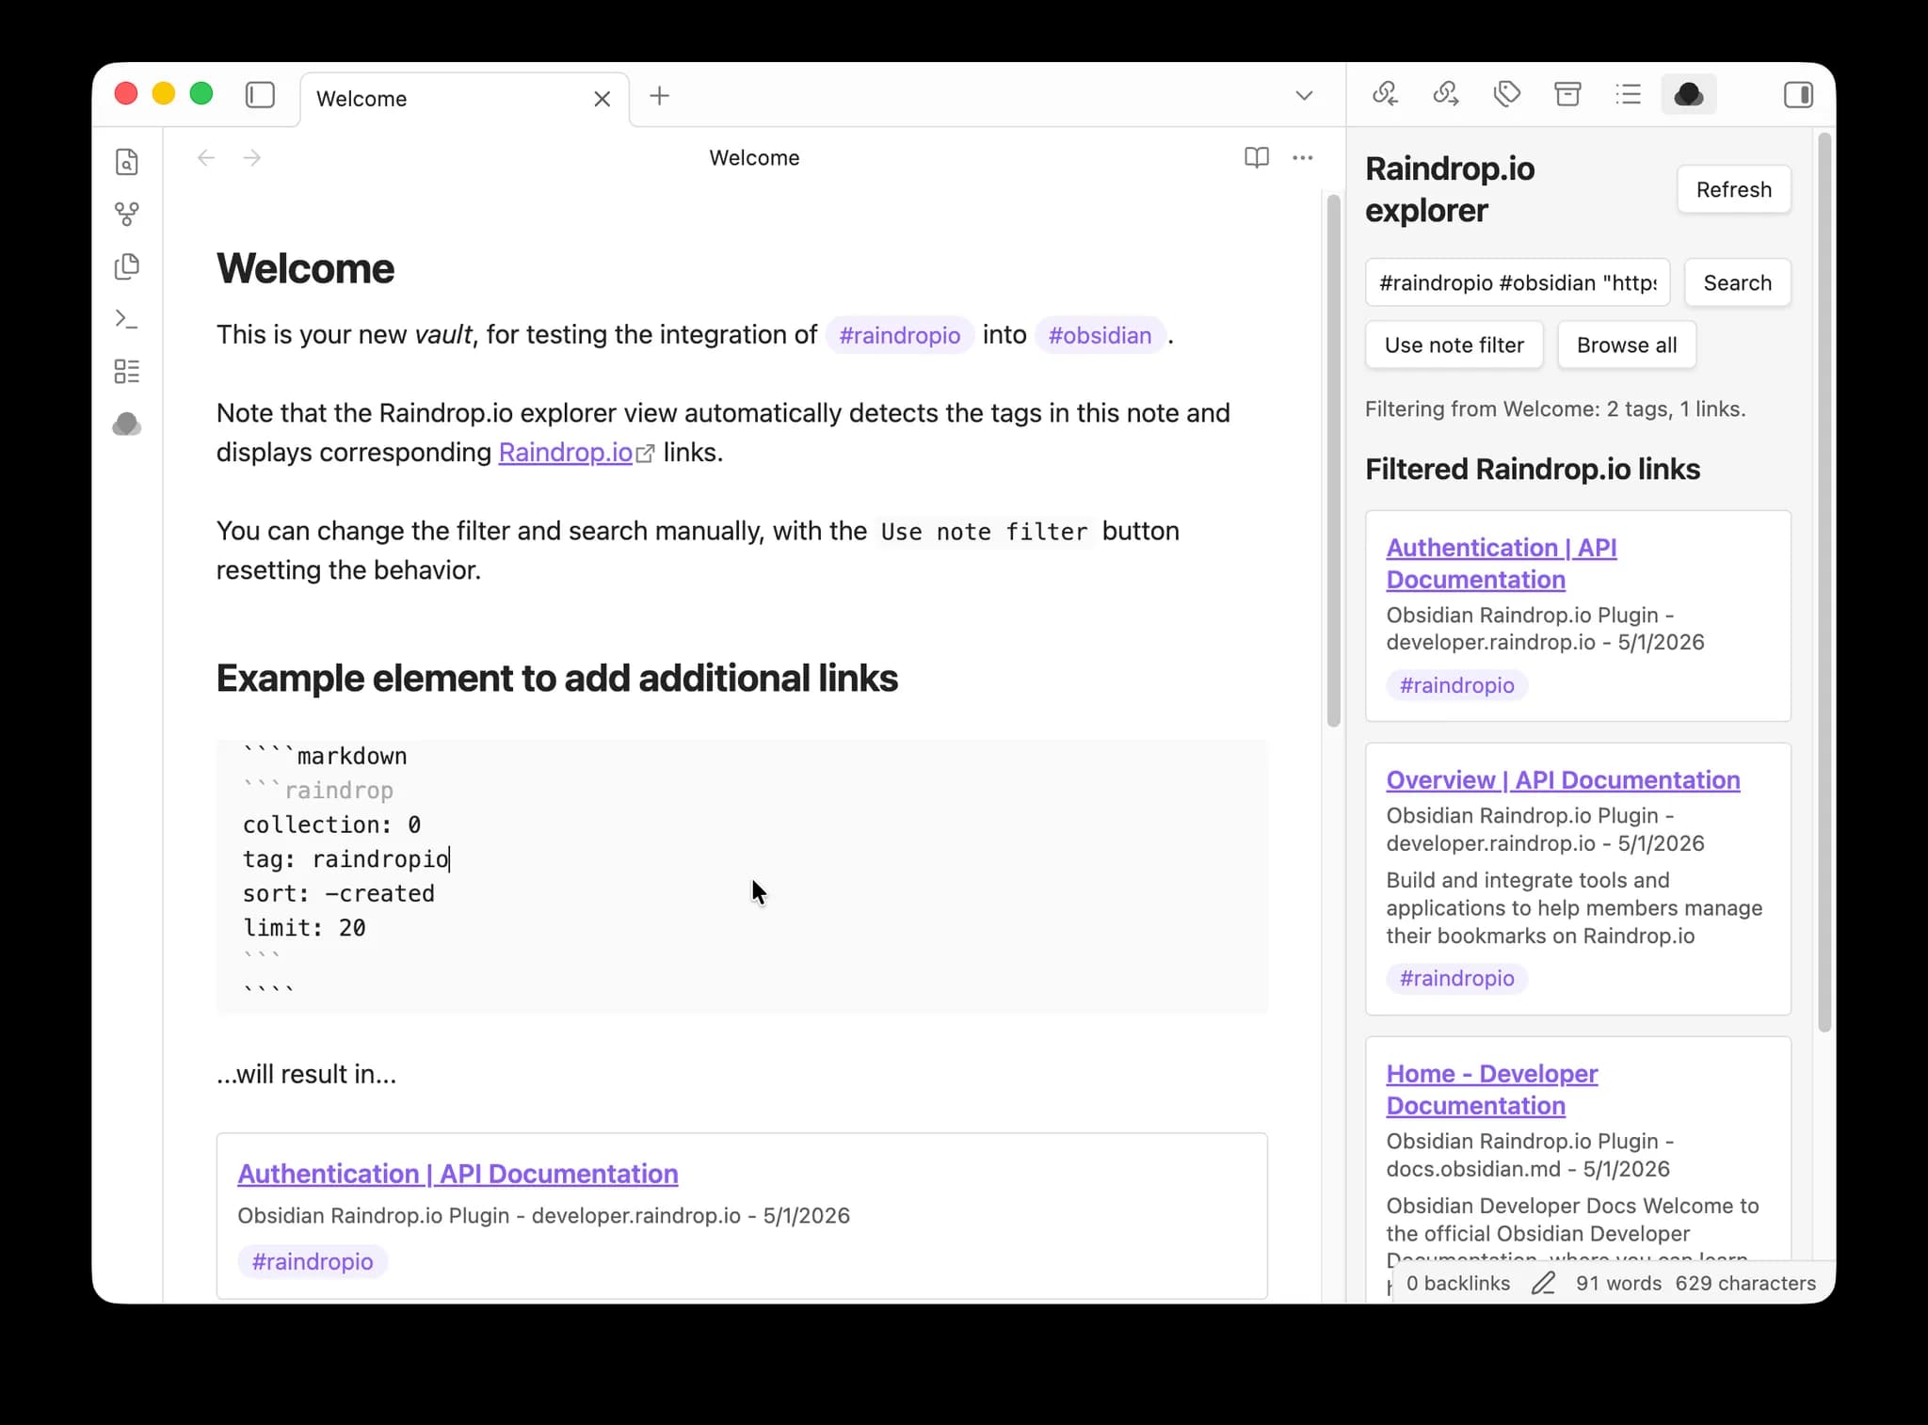The height and width of the screenshot is (1425, 1928).
Task: Select the Raindrop cloud tab in right sidebar
Action: 1689,94
